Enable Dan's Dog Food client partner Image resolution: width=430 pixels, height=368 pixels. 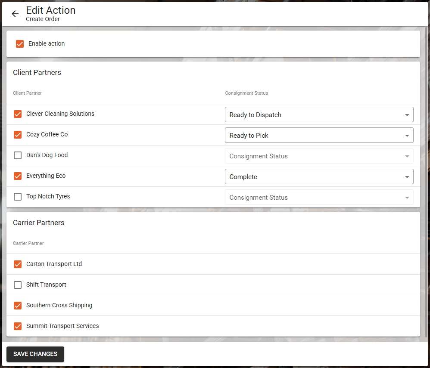click(x=18, y=155)
